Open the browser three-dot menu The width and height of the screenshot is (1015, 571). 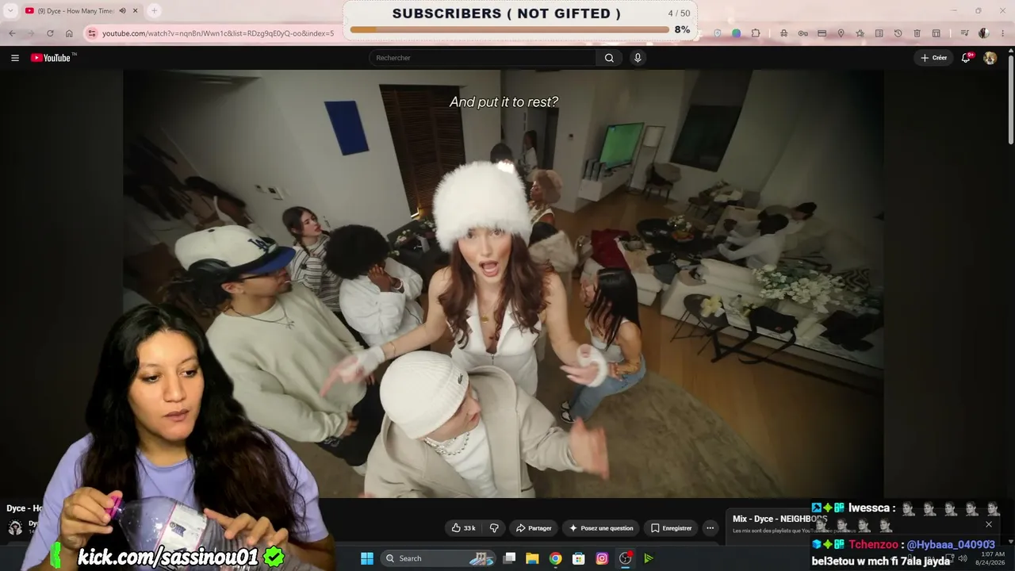coord(1003,33)
